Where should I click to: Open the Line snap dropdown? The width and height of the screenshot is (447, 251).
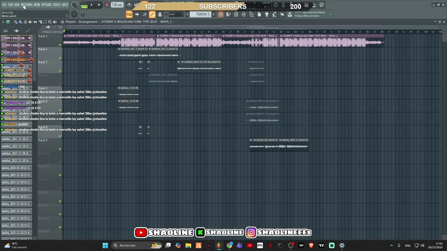[x=176, y=14]
